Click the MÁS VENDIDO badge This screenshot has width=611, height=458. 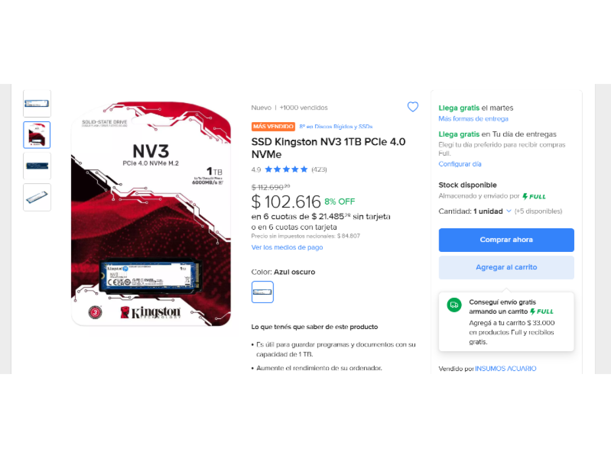tap(273, 126)
